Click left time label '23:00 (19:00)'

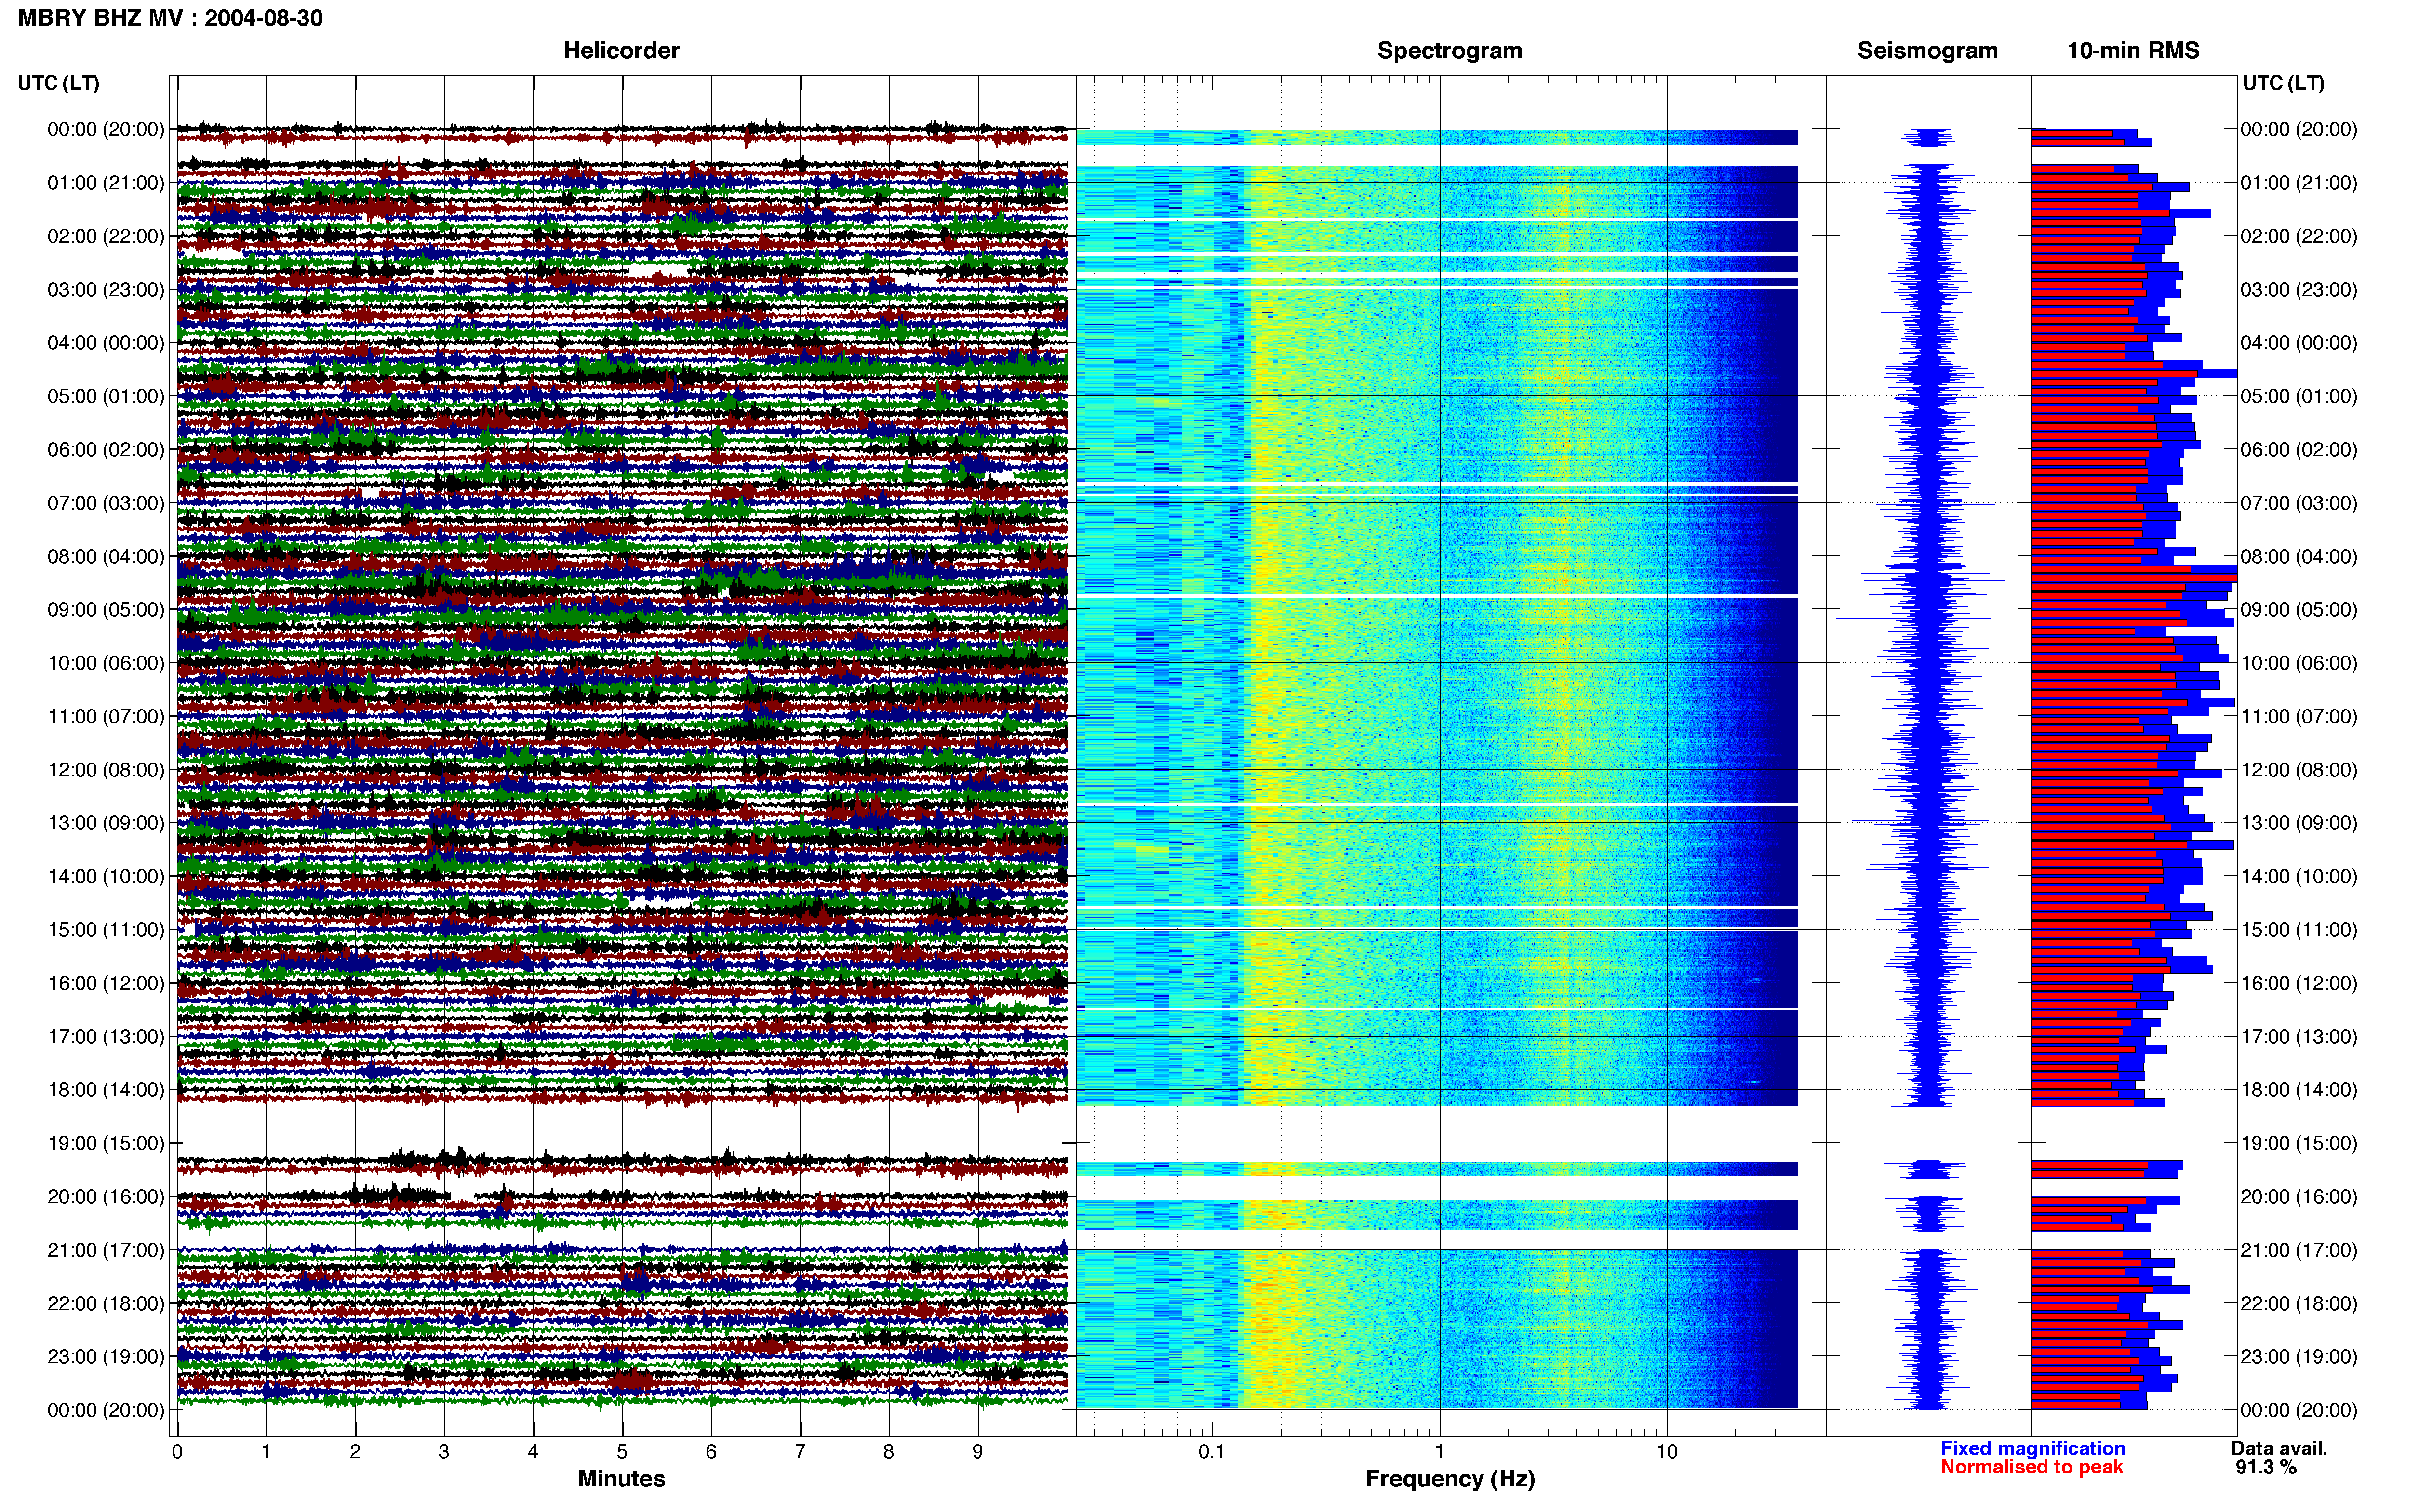[106, 1357]
